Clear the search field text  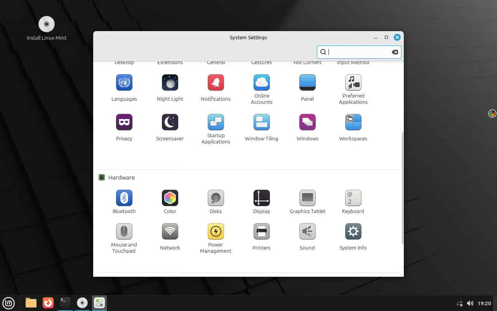coord(395,52)
